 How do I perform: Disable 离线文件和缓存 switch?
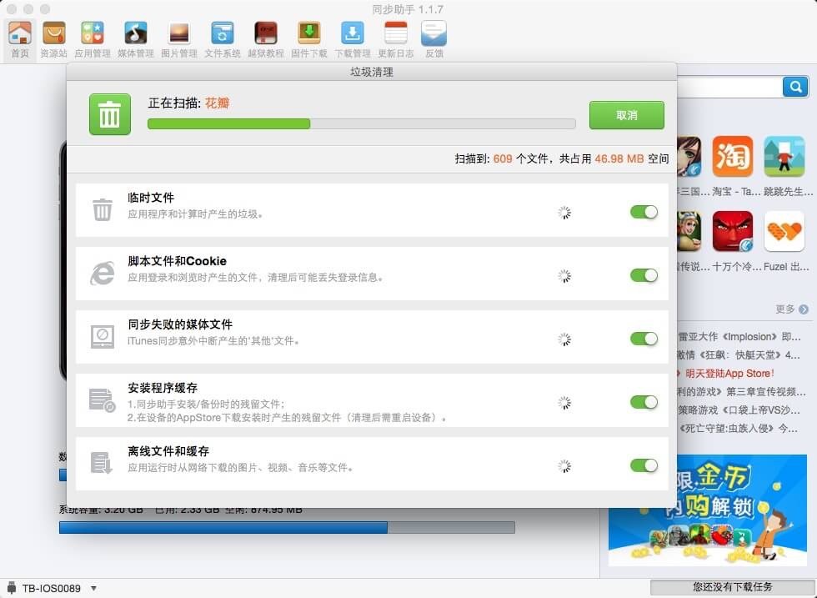tap(644, 465)
